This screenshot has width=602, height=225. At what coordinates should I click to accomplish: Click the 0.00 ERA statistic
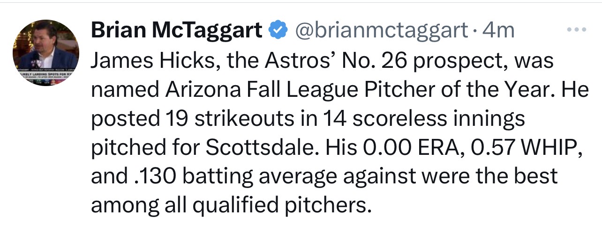(421, 147)
